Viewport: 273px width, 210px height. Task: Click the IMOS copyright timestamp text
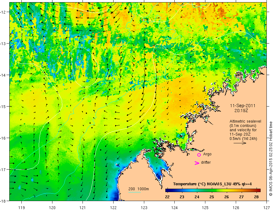(x=271, y=159)
